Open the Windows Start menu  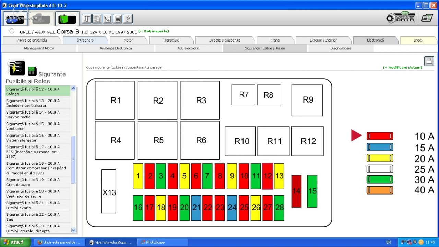[x=15, y=242]
